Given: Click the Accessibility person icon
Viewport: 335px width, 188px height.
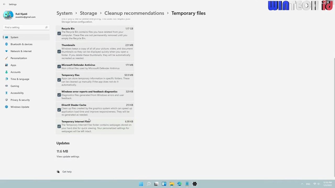Looking at the screenshot, I should coord(7,93).
